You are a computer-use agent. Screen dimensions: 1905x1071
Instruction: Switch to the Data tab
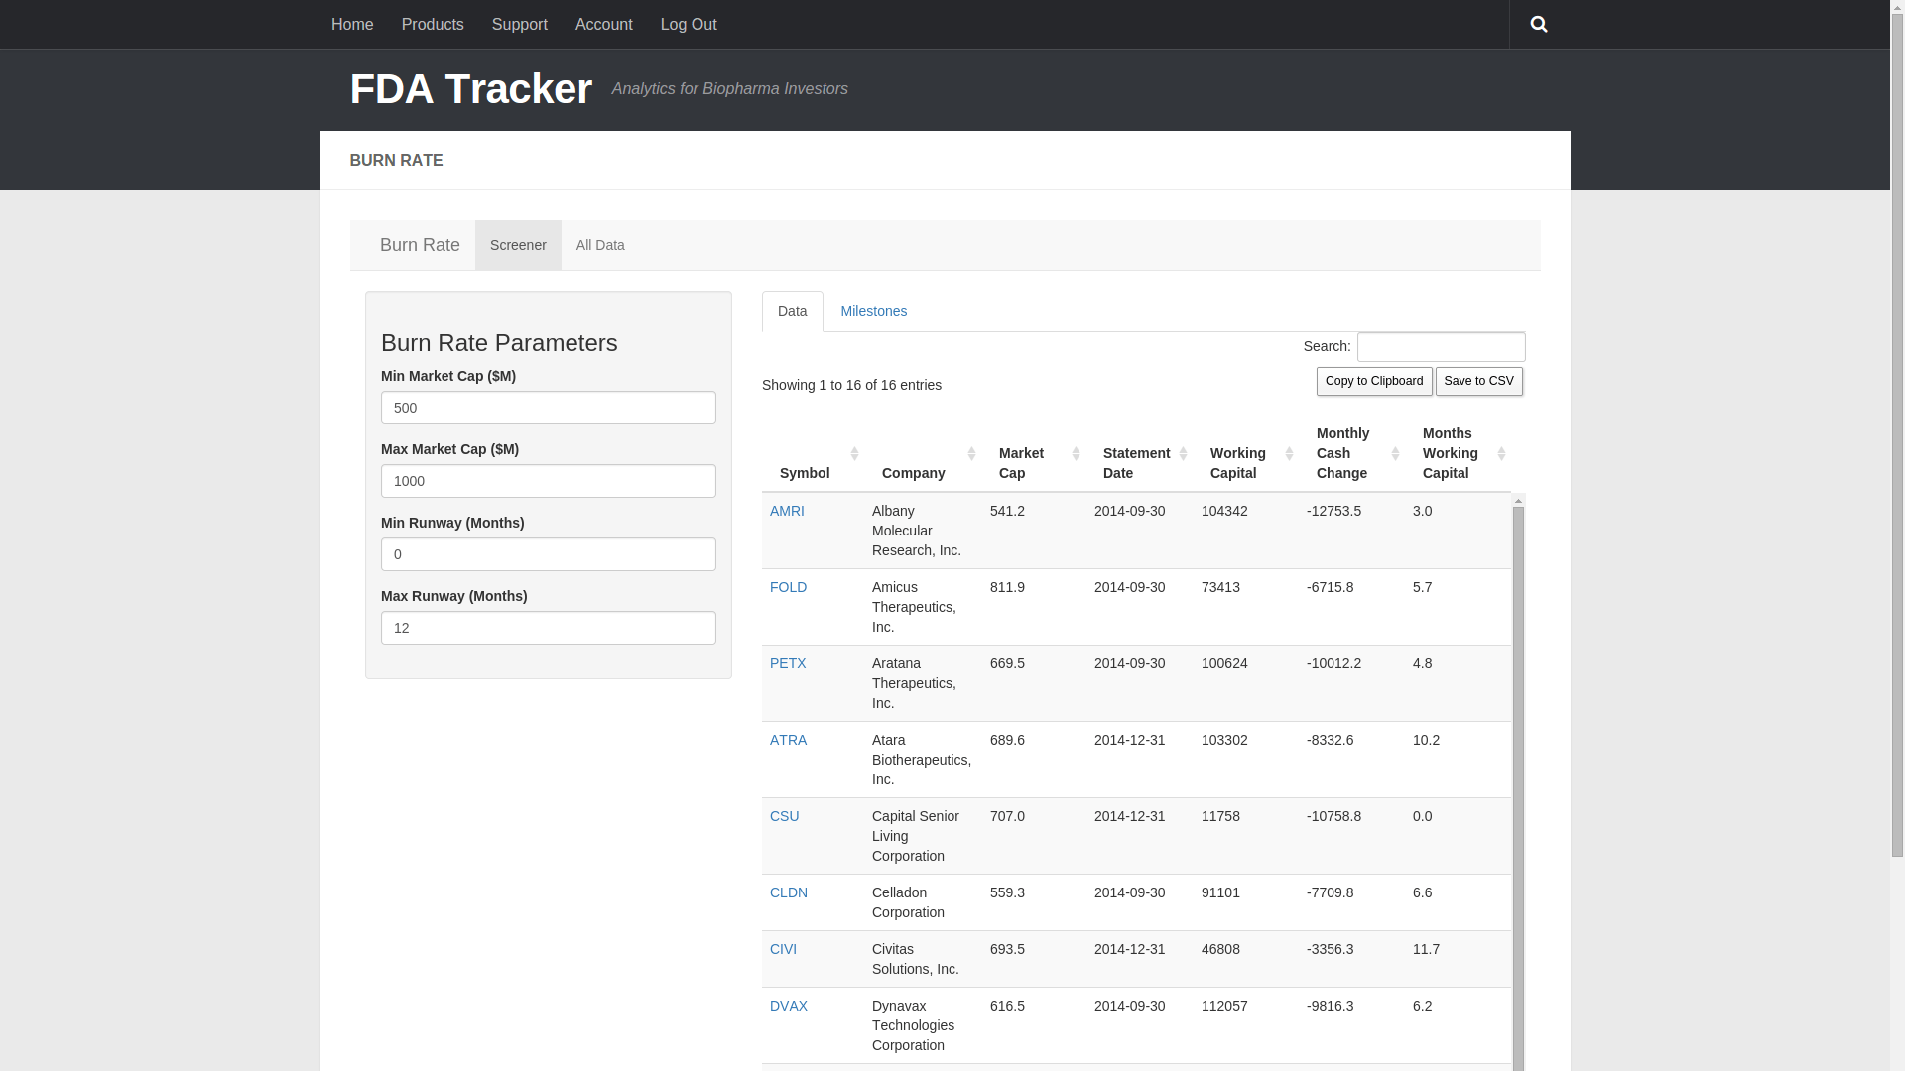pyautogui.click(x=792, y=310)
